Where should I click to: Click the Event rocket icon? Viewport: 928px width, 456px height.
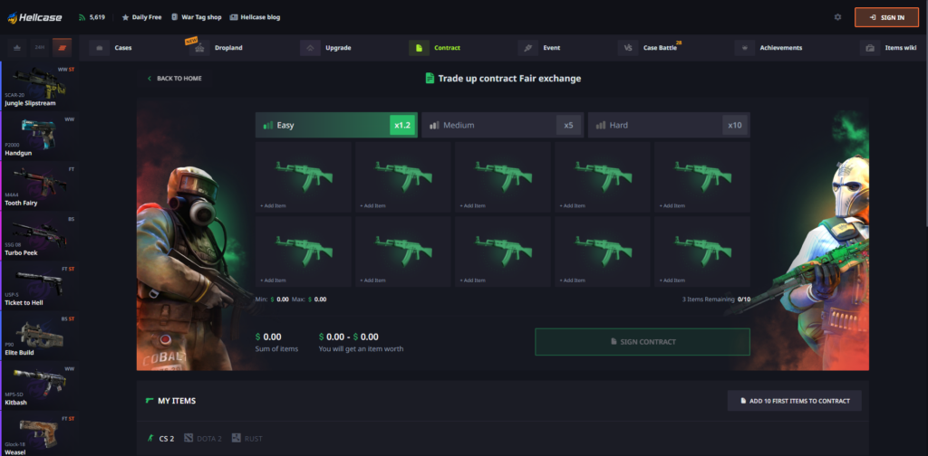coord(528,48)
